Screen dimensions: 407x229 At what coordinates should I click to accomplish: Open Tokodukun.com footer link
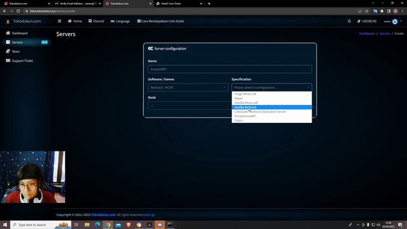[x=103, y=215]
